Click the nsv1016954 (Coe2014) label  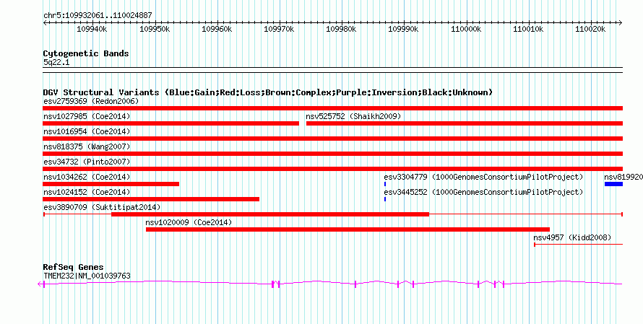click(x=87, y=131)
